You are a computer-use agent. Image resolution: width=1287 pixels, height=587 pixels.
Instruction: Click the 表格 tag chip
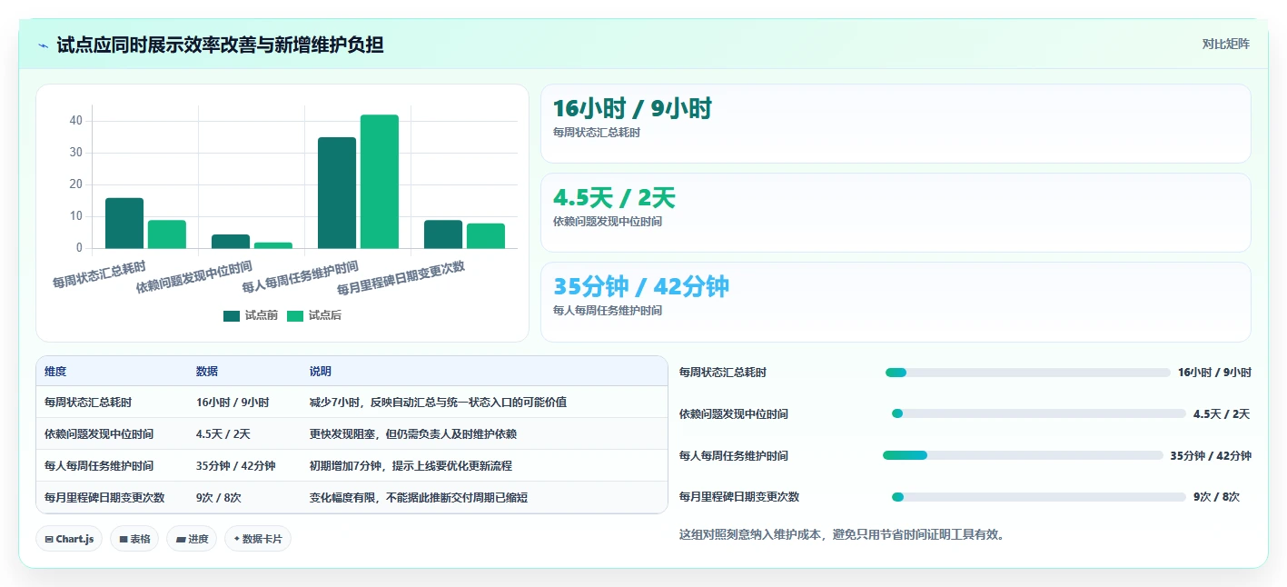134,539
